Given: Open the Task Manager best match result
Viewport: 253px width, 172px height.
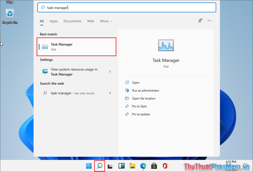Looking at the screenshot, I should [x=77, y=47].
